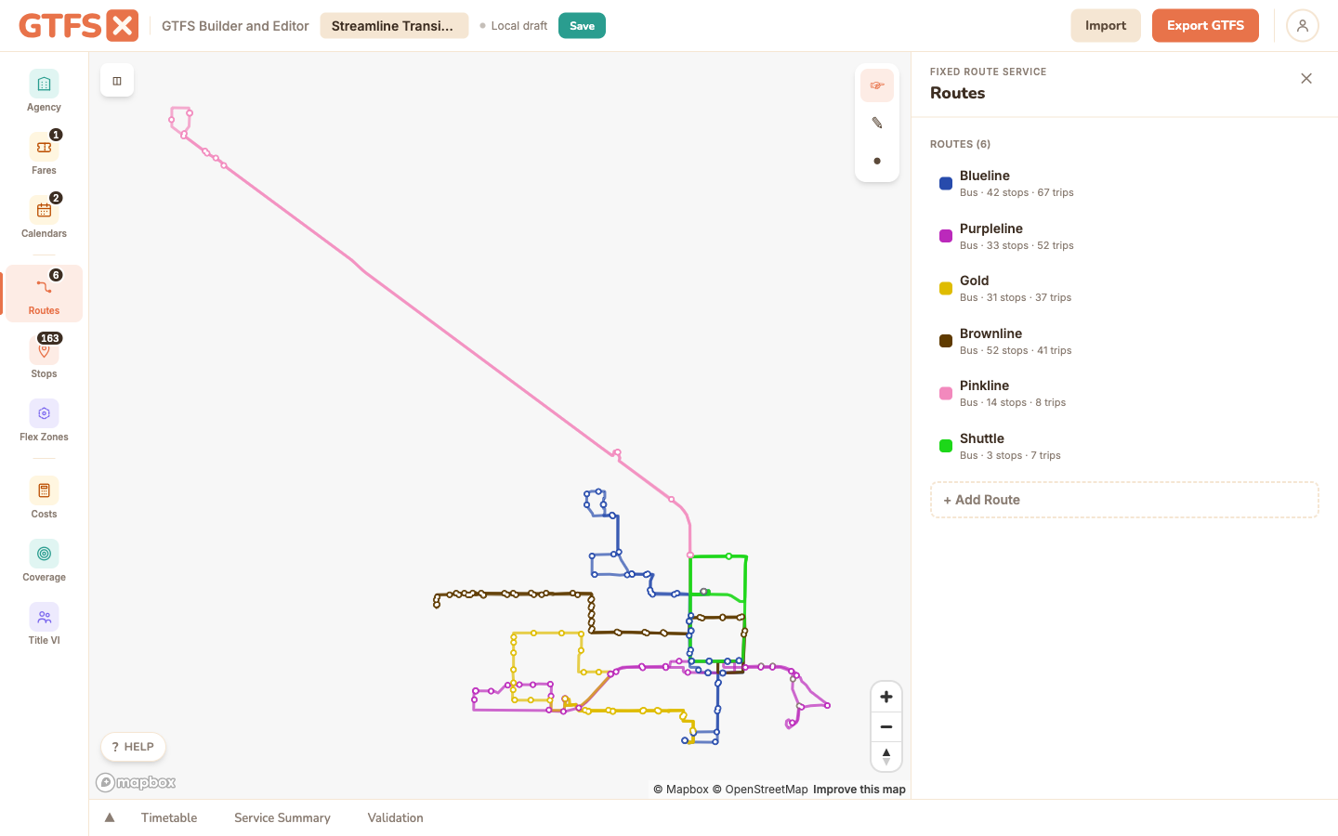Open the OpenStreetMap attribution link

click(760, 790)
